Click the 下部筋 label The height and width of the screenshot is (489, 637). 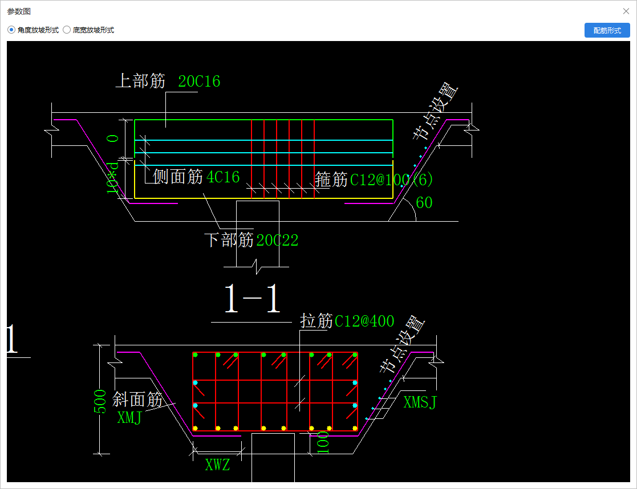[x=229, y=239]
